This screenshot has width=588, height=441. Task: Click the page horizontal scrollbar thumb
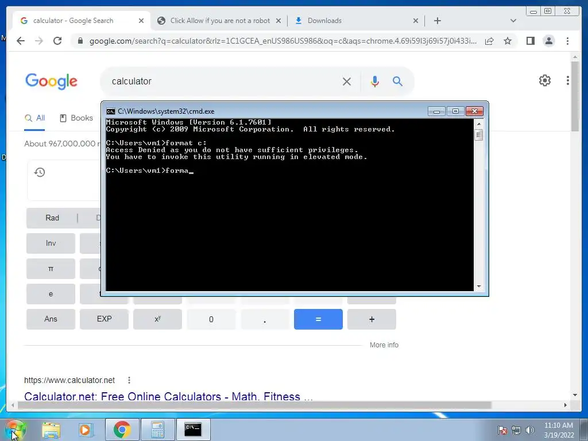[x=254, y=405]
